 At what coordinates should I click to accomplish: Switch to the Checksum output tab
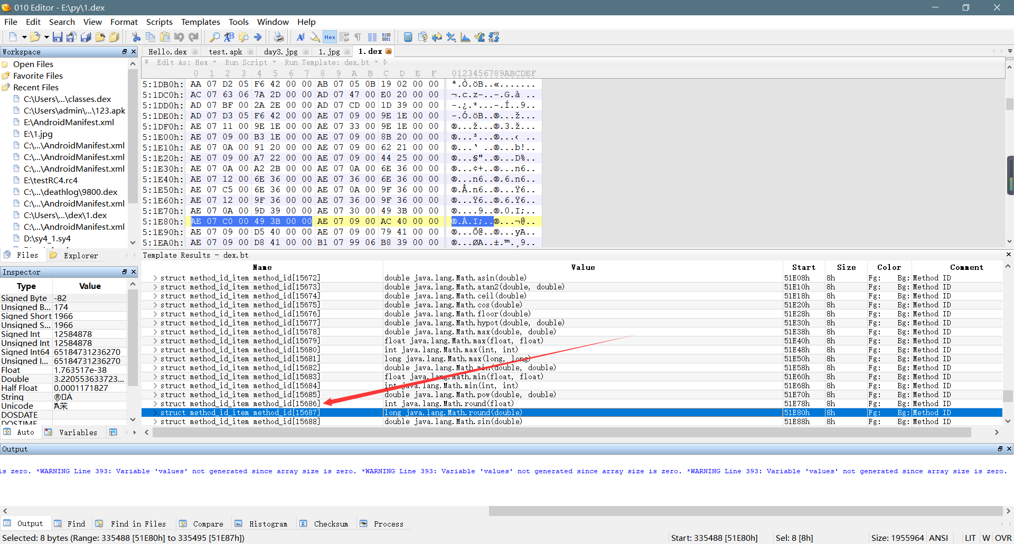click(x=331, y=524)
